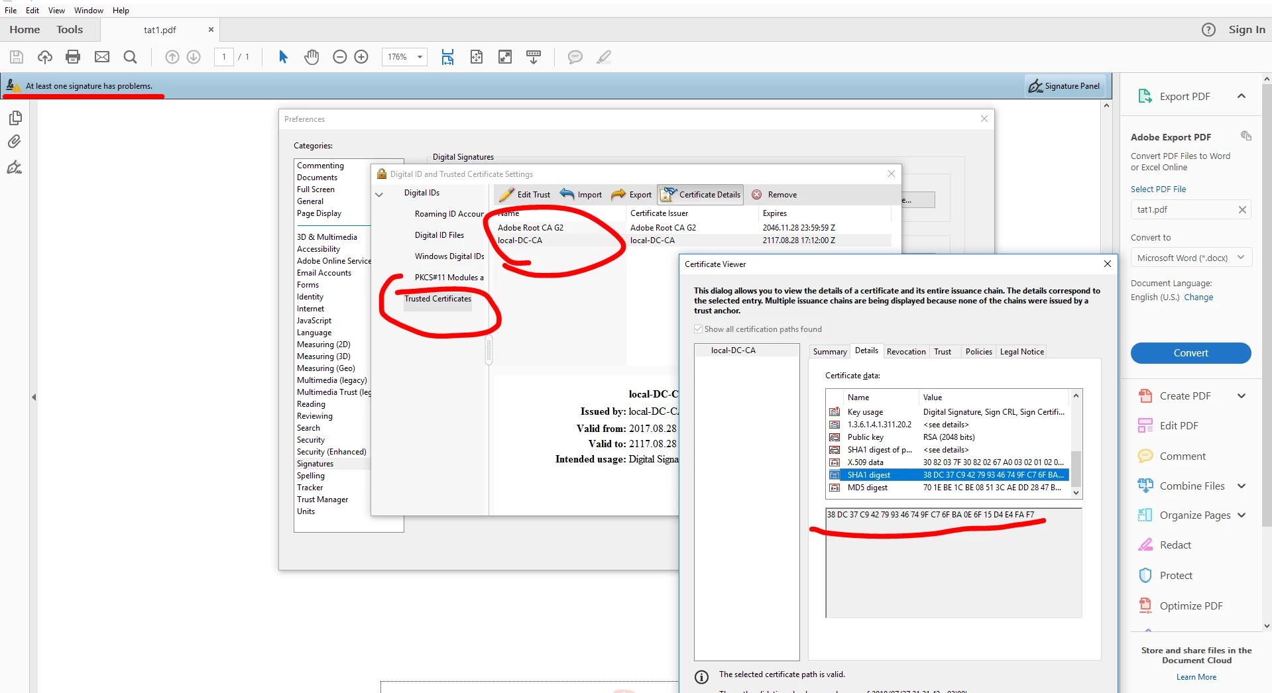Open the Signatures pen panel on left rail

15,167
